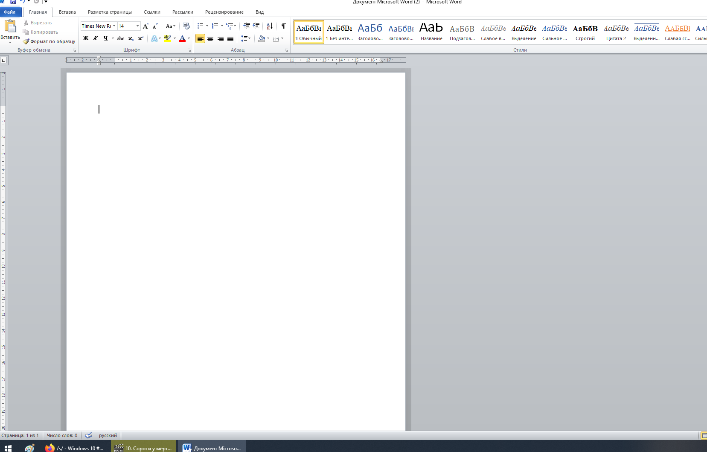Apply the Цитата 2 style
Viewport: 707px width, 452px height.
(x=616, y=32)
